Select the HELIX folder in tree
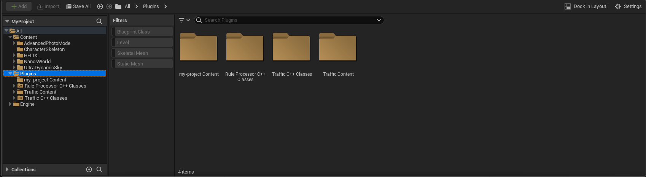 tap(30, 56)
